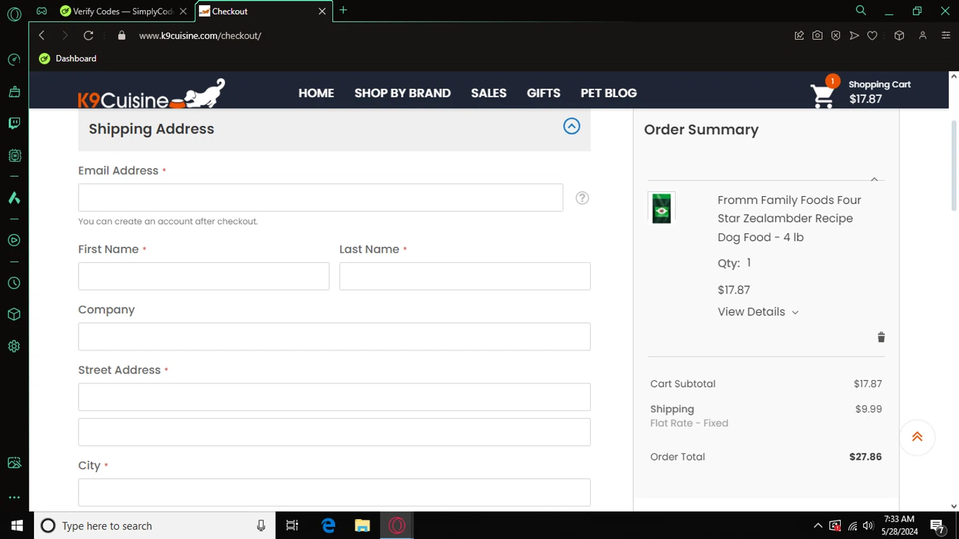Click the GX Corner gamepad icon
The height and width of the screenshot is (539, 959).
(x=42, y=11)
